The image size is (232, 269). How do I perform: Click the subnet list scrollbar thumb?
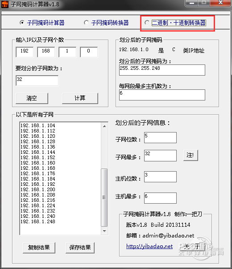point(104,197)
